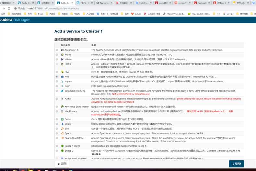This screenshot has width=256, height=171.
Task: Click the Isilon service icon
Action: (62, 86)
